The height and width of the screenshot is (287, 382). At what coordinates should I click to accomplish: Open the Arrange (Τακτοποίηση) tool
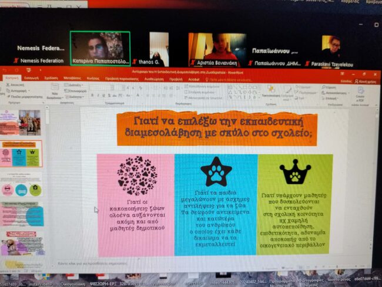pos(270,92)
